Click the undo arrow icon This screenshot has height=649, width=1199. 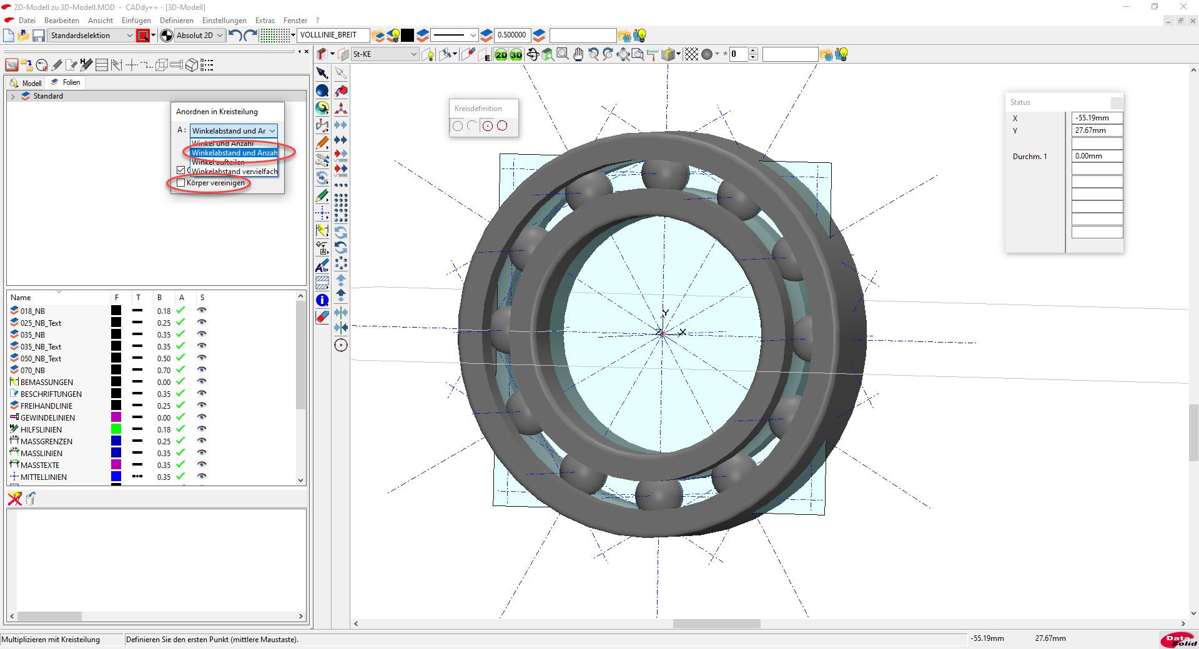click(235, 36)
